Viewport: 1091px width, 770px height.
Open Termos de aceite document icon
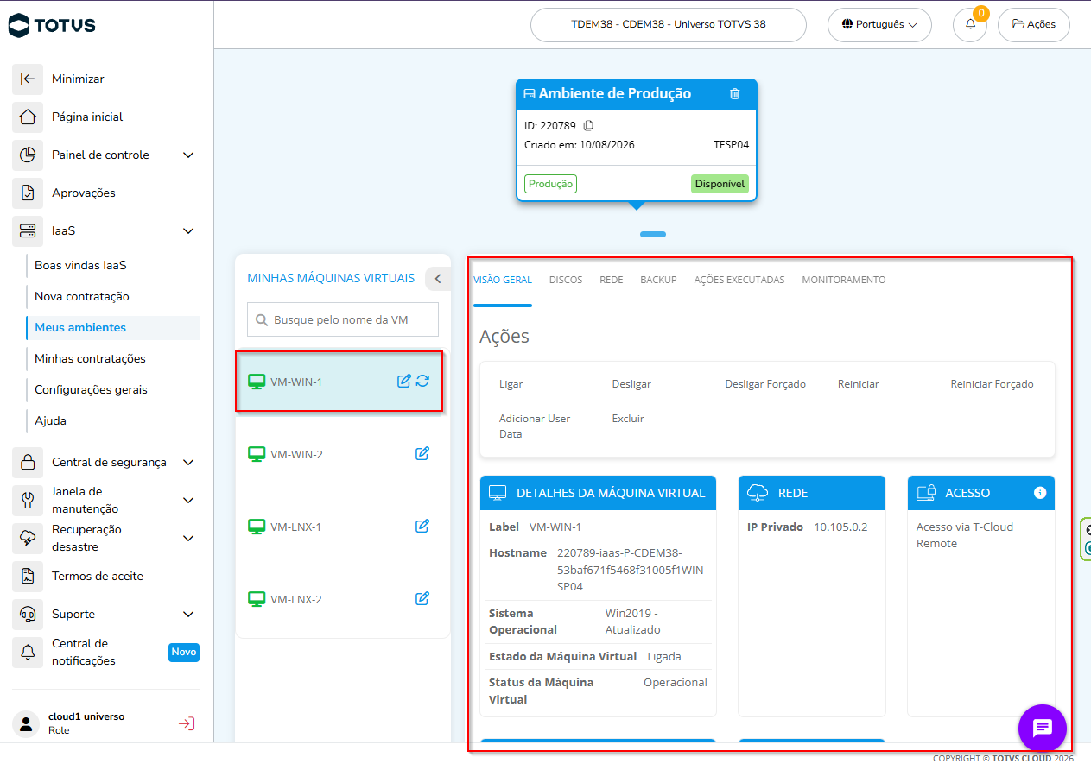point(28,576)
